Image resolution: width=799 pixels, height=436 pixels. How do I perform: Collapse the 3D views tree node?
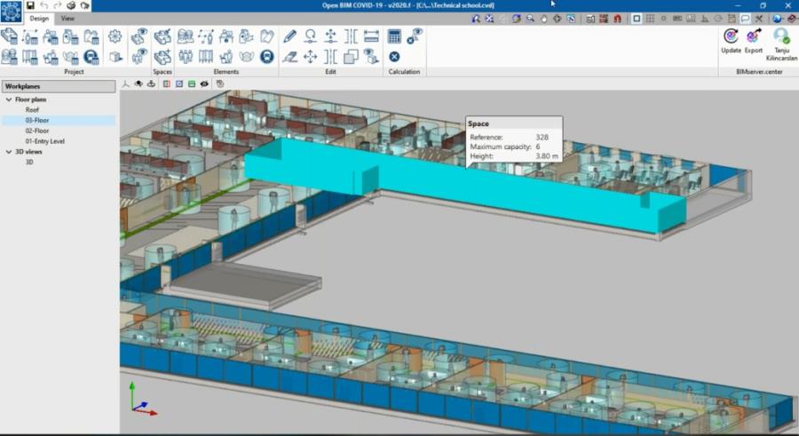point(9,152)
